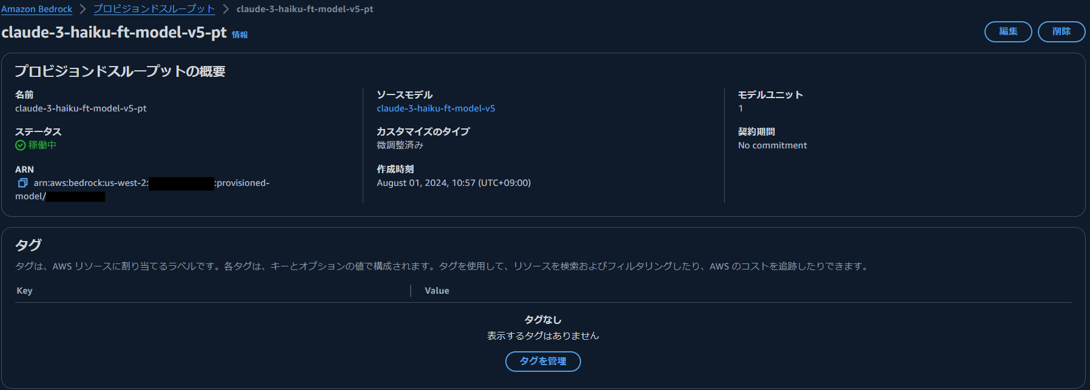The width and height of the screenshot is (1090, 390).
Task: Click the Value column header in tags table
Action: point(437,291)
